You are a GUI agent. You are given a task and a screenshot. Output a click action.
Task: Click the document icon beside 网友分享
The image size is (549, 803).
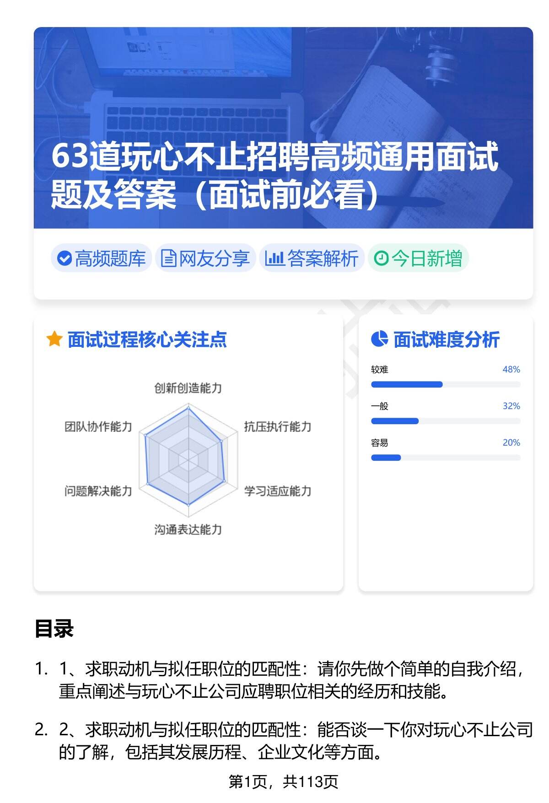168,259
